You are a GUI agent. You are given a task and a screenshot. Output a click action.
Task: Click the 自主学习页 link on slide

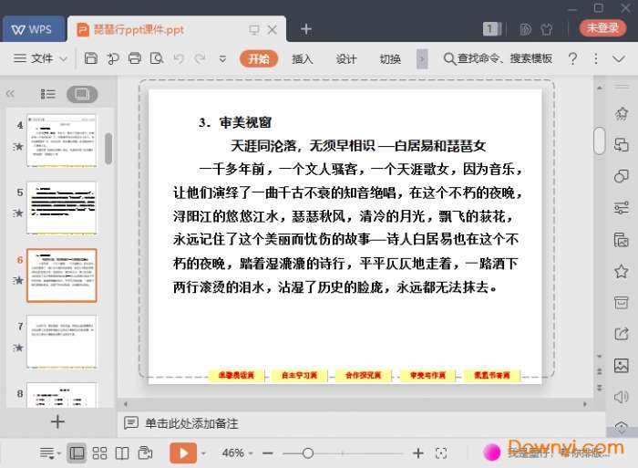pyautogui.click(x=300, y=375)
